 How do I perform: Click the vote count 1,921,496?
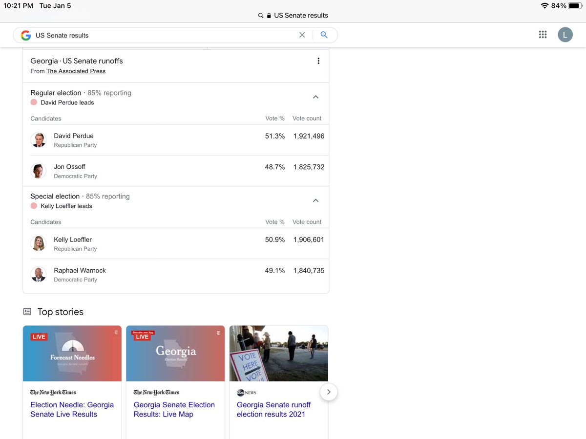click(309, 136)
